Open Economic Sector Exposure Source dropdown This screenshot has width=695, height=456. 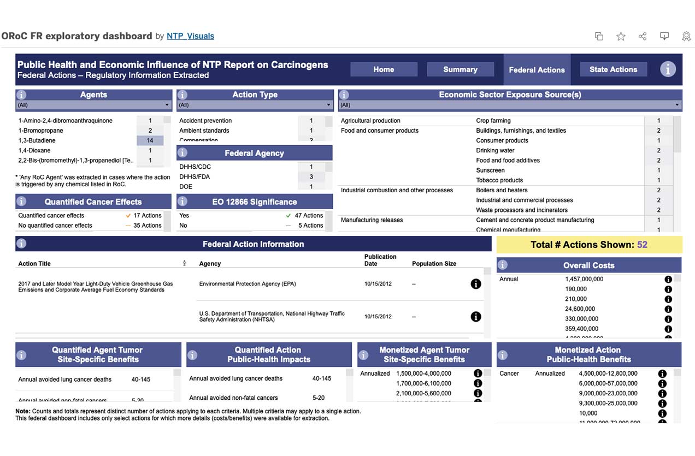(509, 105)
